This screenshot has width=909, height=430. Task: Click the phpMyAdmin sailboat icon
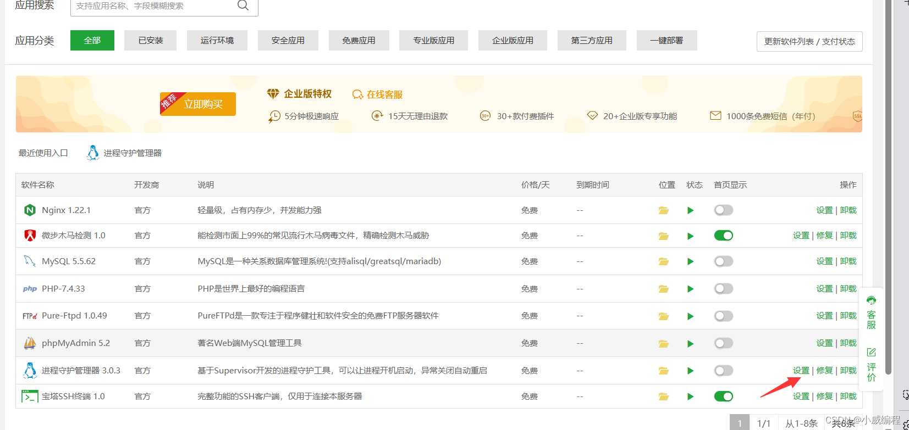point(30,343)
